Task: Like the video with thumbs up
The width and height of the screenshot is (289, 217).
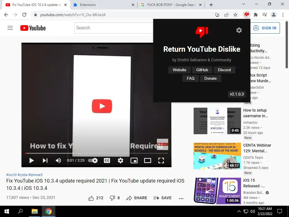Action: [91, 198]
